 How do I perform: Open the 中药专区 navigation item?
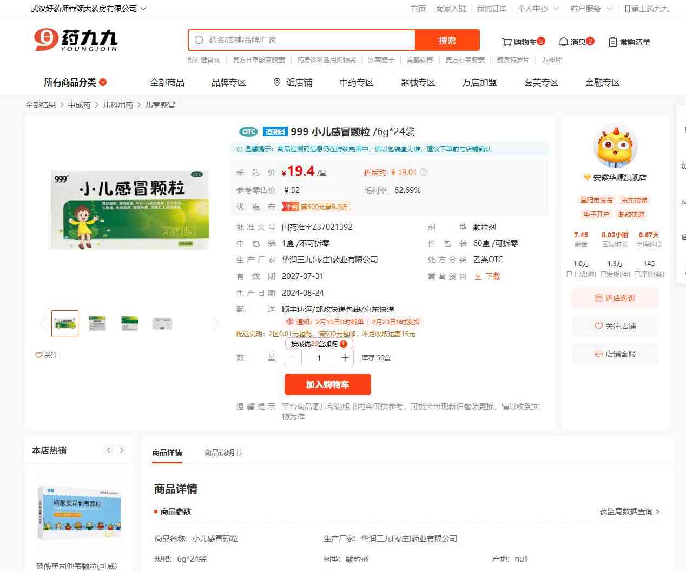pos(356,82)
